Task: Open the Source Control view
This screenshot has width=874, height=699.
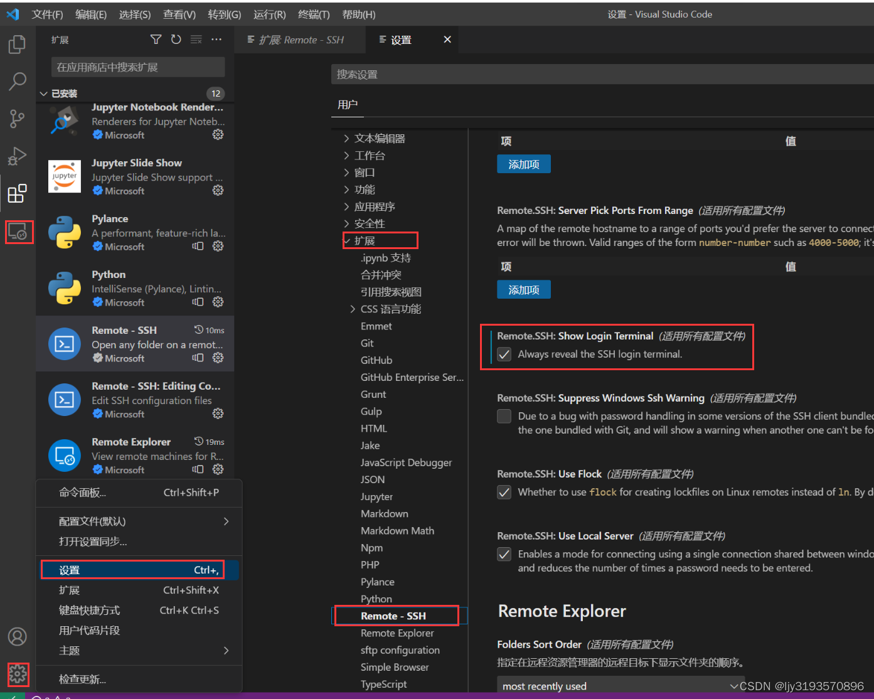Action: 17,119
